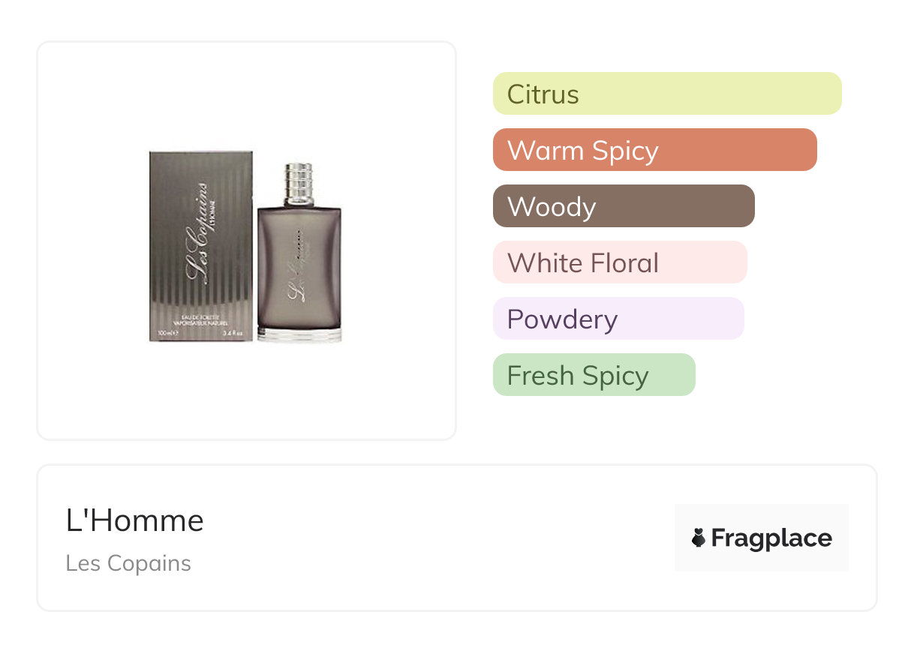This screenshot has height=648, width=914.
Task: Select the Citrus accord bar
Action: tap(666, 94)
